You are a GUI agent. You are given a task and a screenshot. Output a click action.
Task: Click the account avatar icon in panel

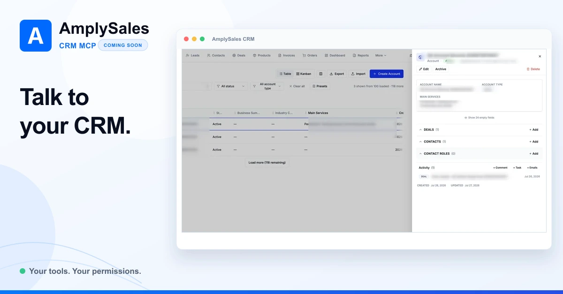pos(421,57)
